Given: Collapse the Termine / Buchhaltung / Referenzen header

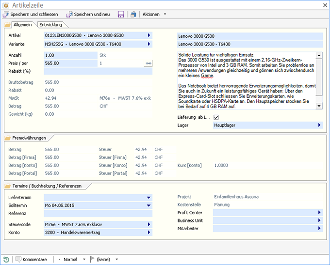Looking at the screenshot, I should (x=47, y=186).
